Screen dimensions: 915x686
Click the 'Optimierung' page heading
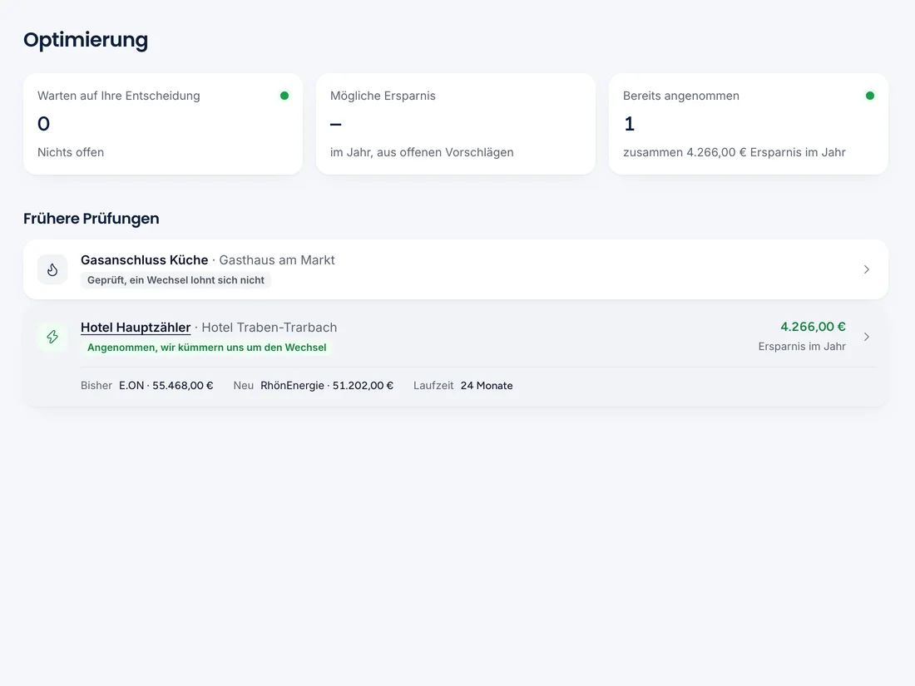point(86,40)
